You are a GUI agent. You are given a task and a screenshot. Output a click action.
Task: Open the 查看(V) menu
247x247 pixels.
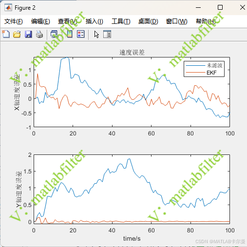67,21
